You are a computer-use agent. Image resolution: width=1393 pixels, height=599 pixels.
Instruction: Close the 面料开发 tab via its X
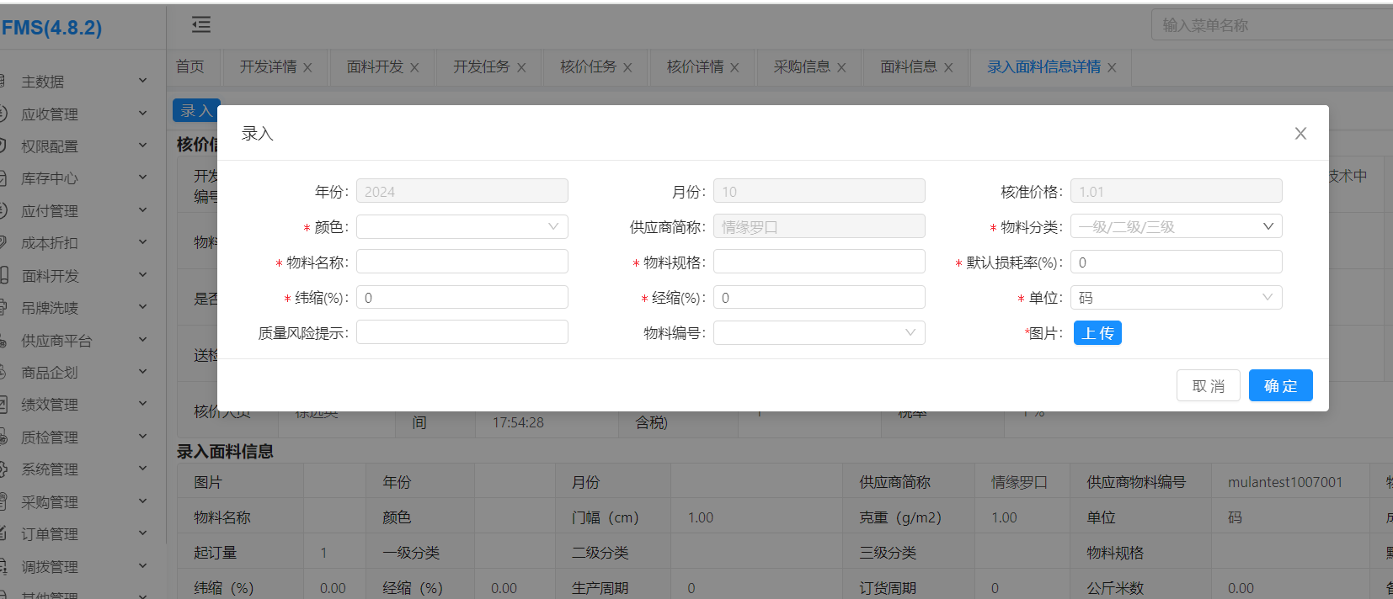pyautogui.click(x=414, y=68)
